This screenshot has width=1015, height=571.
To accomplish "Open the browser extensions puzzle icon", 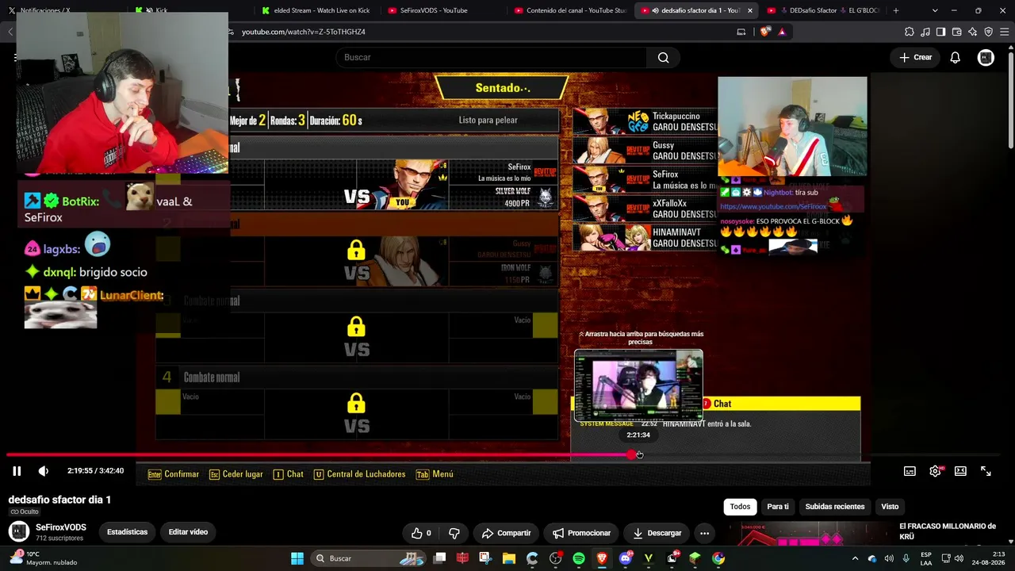I will [x=909, y=32].
